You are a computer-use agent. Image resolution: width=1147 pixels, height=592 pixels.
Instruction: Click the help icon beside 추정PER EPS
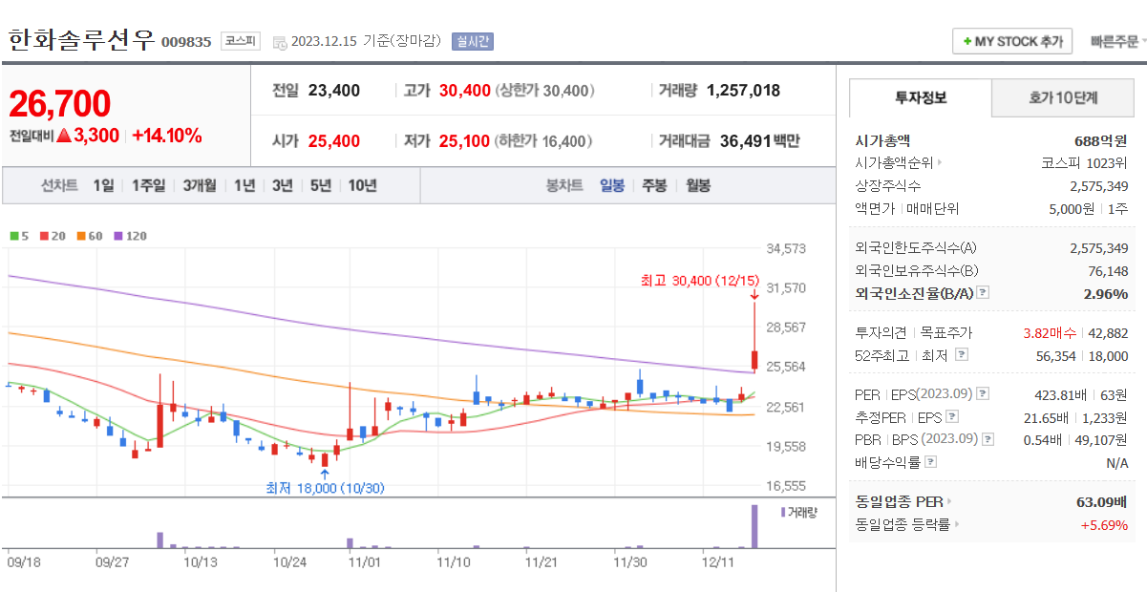(x=951, y=416)
